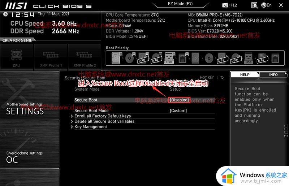
Task: Switch to the HELP tab
Action: coord(245,75)
